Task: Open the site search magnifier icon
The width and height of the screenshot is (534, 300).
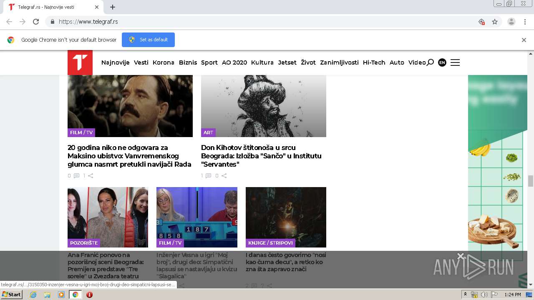Action: pyautogui.click(x=430, y=62)
